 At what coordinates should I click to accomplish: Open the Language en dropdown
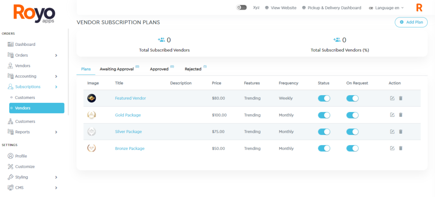tap(386, 8)
